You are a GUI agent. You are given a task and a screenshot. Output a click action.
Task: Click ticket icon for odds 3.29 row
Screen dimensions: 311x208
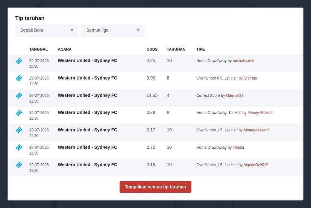(x=19, y=113)
